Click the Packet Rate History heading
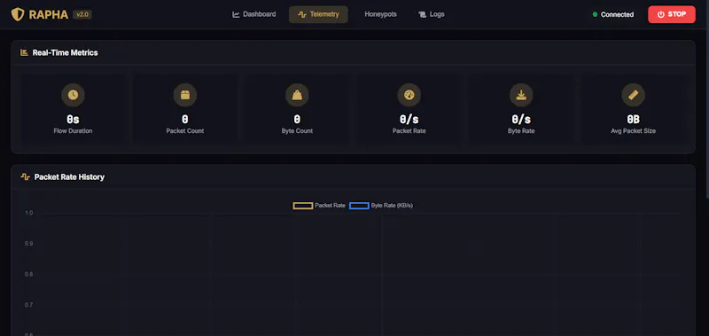Screen dimensions: 709x336 click(69, 176)
